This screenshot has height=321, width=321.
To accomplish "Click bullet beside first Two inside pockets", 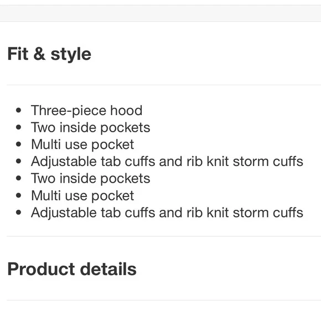I will coord(18,127).
